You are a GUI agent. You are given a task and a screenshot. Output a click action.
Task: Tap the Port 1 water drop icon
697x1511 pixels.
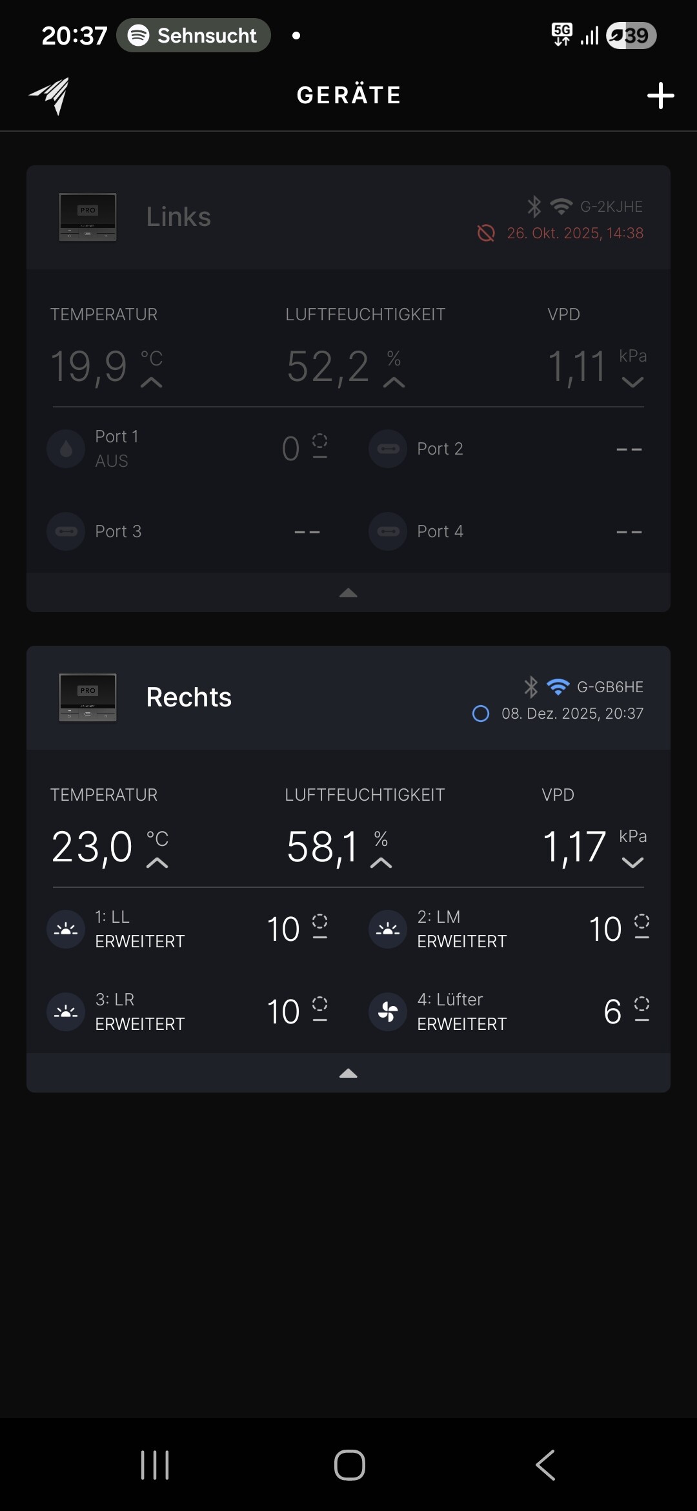(x=66, y=448)
